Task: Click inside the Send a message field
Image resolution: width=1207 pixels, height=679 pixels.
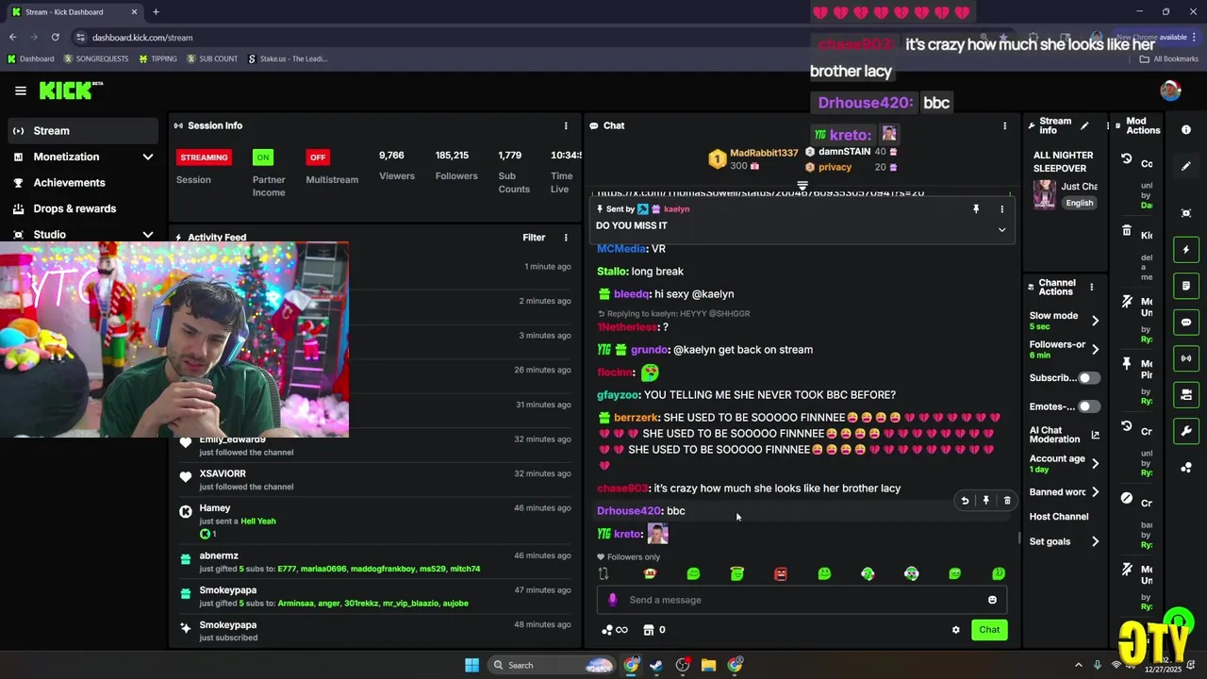Action: (802, 600)
